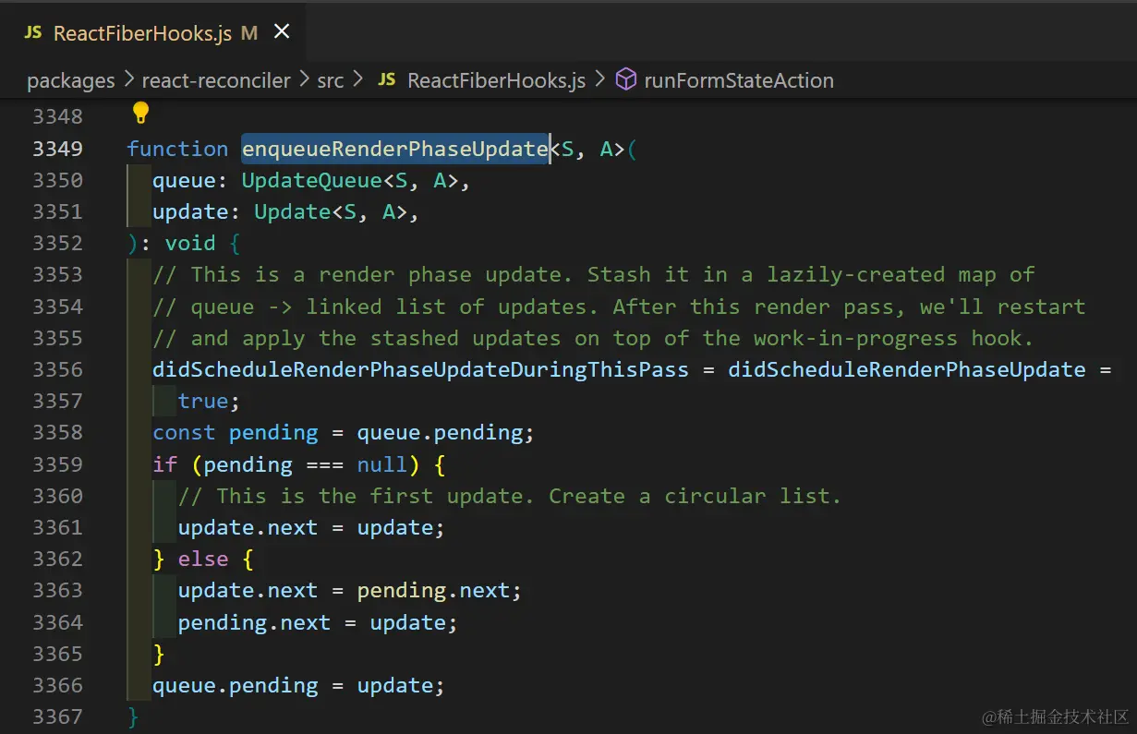The width and height of the screenshot is (1137, 734).
Task: Click the 'else' keyword on line 3362
Action: (x=203, y=559)
